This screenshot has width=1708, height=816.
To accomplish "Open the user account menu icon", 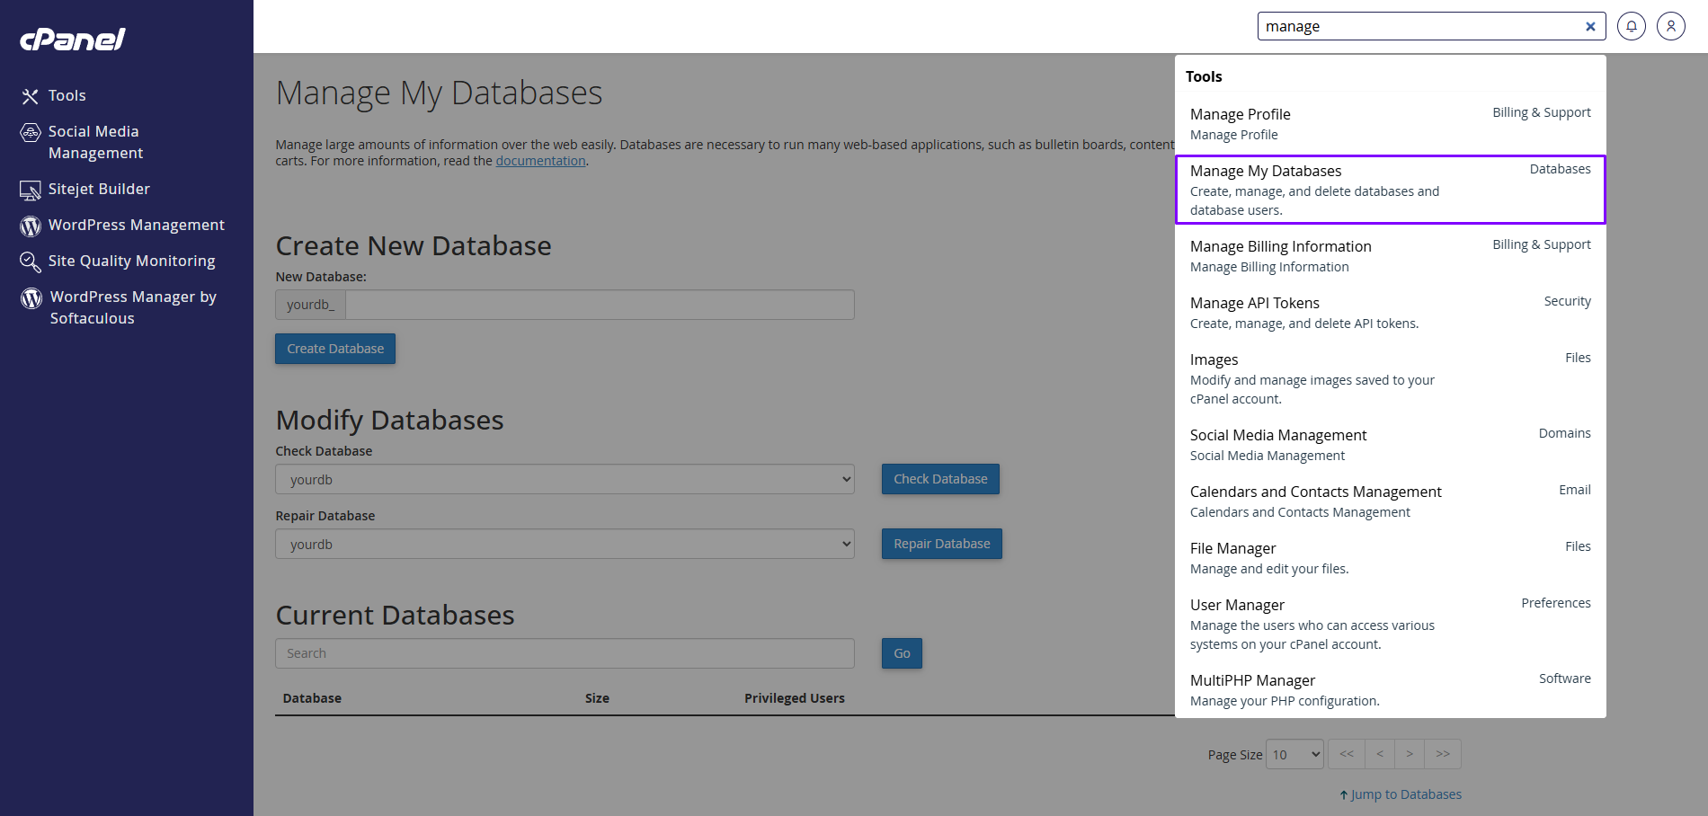I will pyautogui.click(x=1670, y=26).
